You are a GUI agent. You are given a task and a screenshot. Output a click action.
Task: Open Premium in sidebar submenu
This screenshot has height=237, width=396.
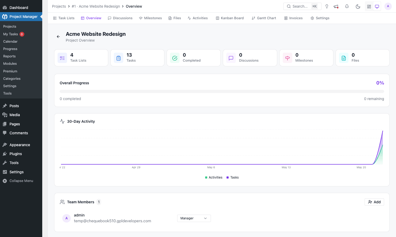click(21, 71)
